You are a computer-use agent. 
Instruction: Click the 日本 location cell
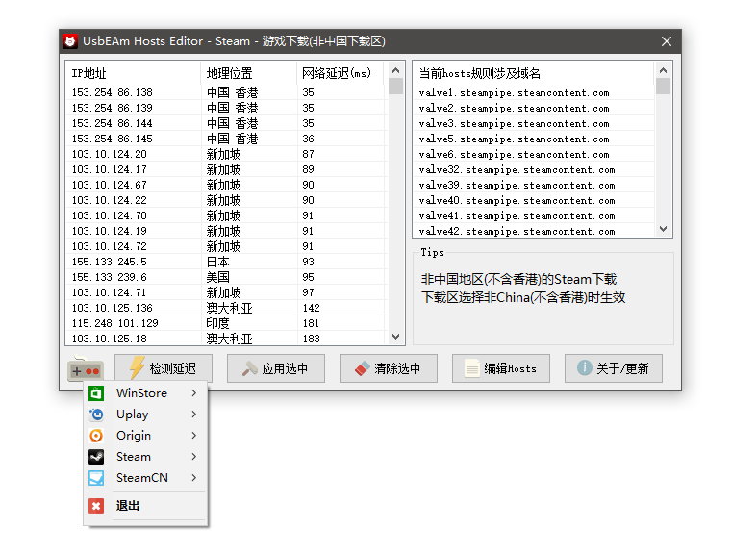click(217, 262)
